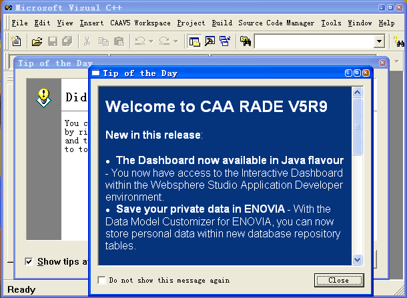Click the Cut scissors icon
The width and height of the screenshot is (407, 298).
click(x=87, y=41)
